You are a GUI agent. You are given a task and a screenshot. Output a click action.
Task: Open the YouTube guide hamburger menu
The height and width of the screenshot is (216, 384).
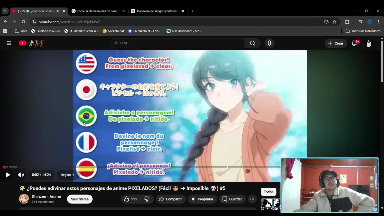[x=9, y=43]
